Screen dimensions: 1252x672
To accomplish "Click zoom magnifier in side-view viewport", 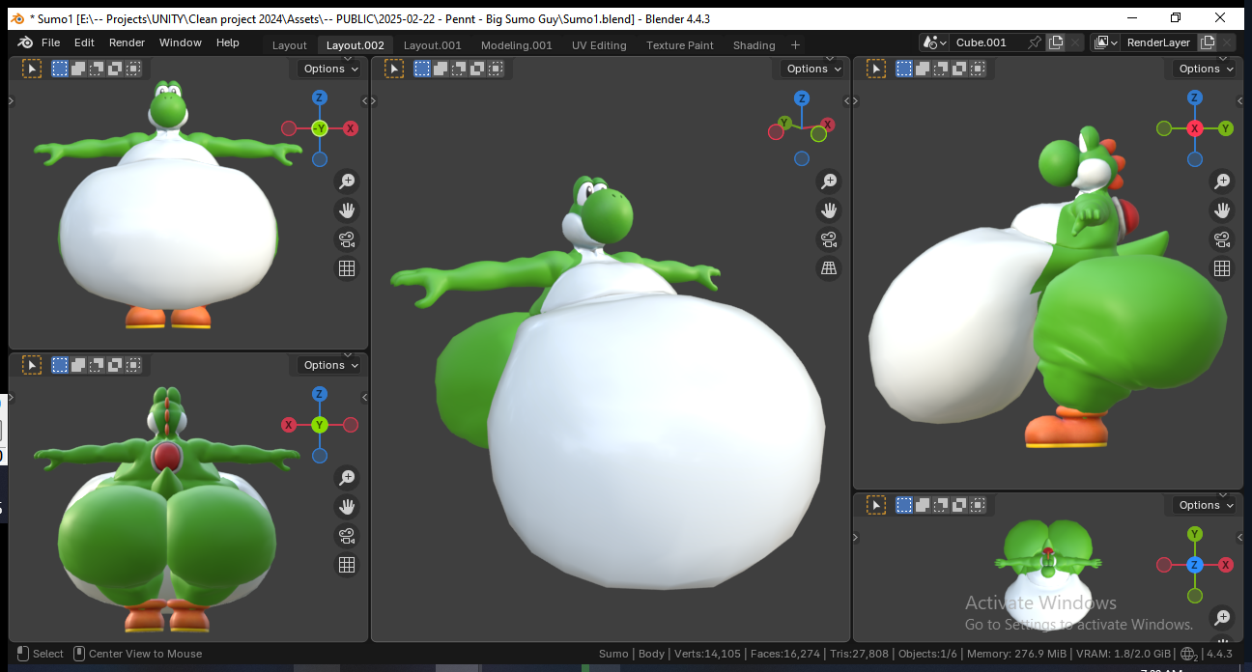I will tap(1222, 181).
